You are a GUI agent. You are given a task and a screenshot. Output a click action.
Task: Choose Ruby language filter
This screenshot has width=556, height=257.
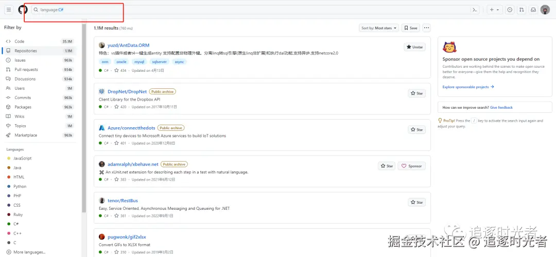pyautogui.click(x=18, y=214)
